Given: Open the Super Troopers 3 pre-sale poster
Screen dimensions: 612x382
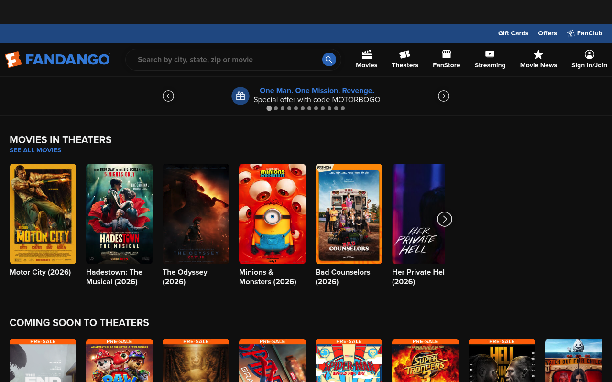Looking at the screenshot, I should 426,361.
